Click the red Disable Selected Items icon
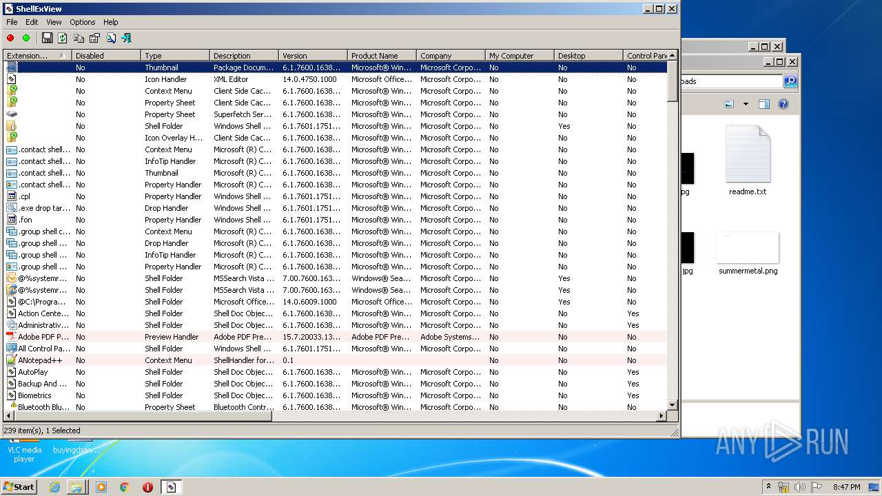The width and height of the screenshot is (882, 496). tap(10, 39)
